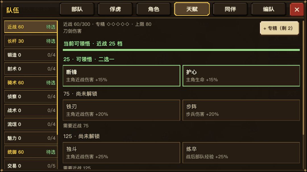The image size is (307, 172).
Task: Switch to the 部队 tab
Action: point(77,9)
